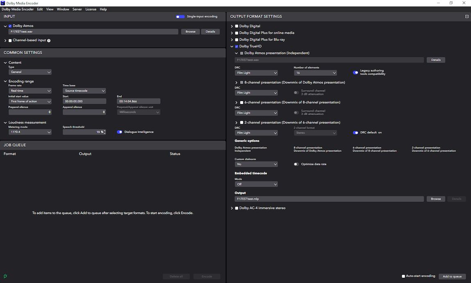Click the Add to queue button

click(x=452, y=276)
